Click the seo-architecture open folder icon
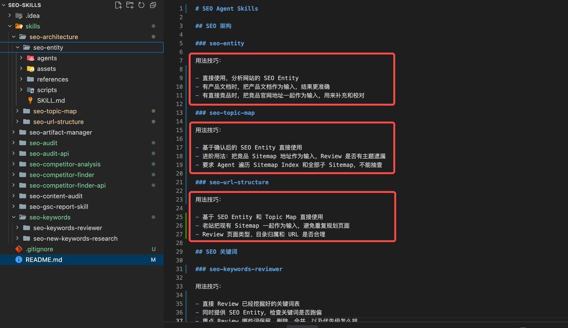The height and width of the screenshot is (328, 568). [x=23, y=37]
